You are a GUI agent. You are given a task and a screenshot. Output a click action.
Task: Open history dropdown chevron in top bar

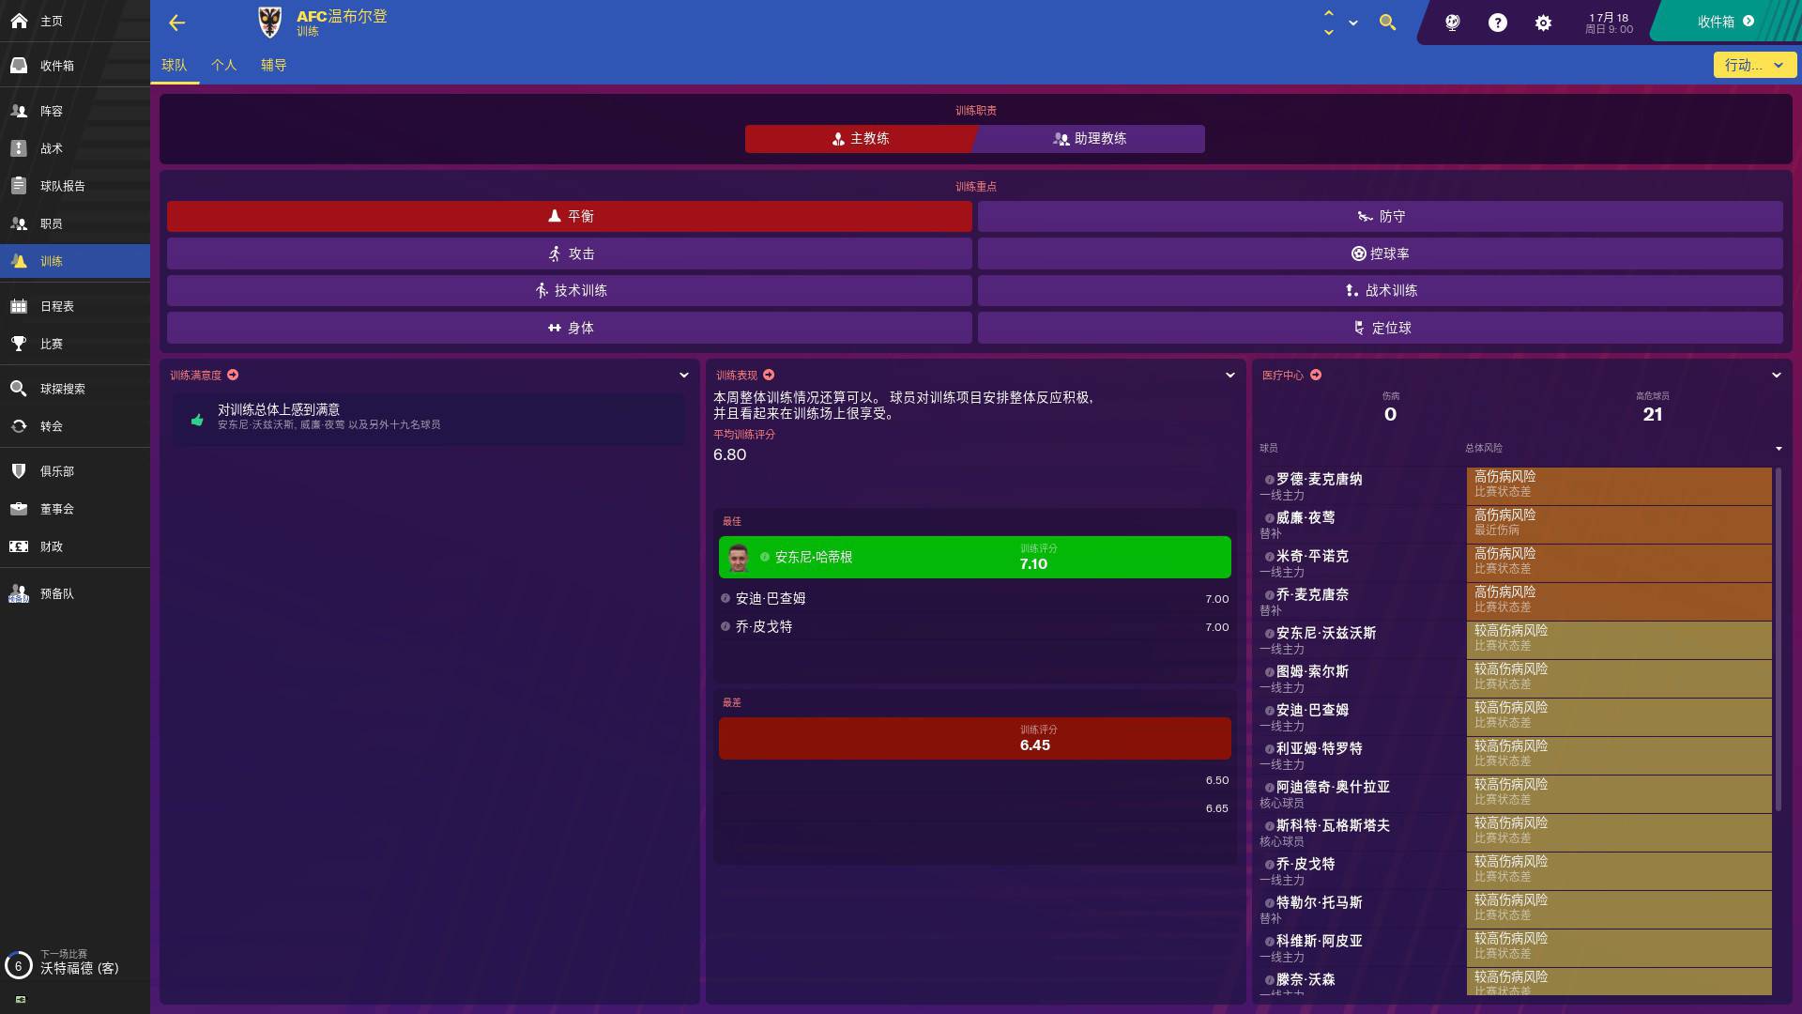[1353, 23]
